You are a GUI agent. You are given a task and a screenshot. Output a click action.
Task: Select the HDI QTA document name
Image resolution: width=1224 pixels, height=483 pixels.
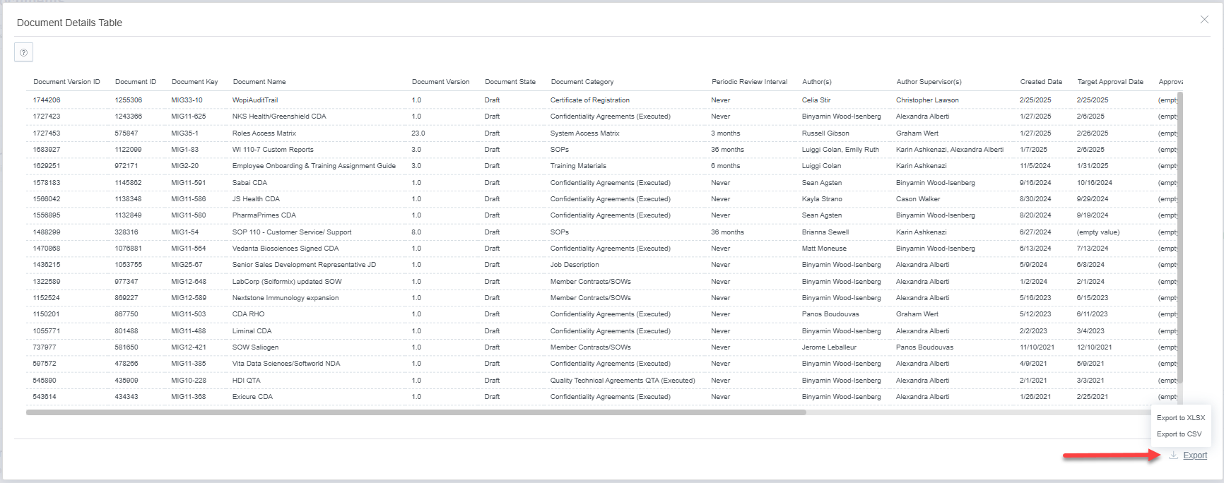[x=246, y=381]
